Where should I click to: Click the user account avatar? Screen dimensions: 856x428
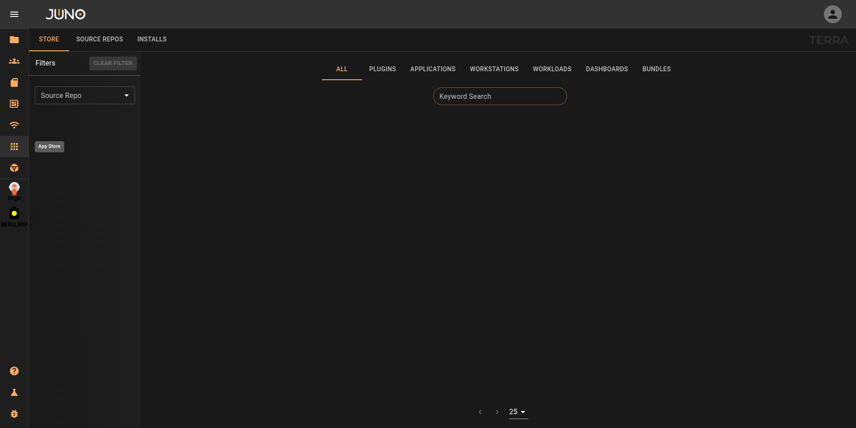[832, 14]
